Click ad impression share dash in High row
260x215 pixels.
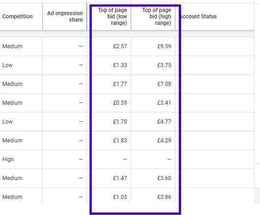click(81, 159)
